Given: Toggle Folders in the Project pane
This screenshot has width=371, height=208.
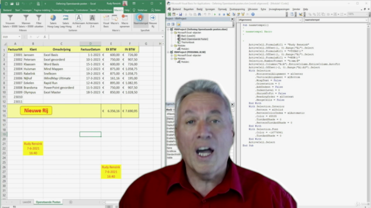Looking at the screenshot, I should pyautogui.click(x=179, y=24).
